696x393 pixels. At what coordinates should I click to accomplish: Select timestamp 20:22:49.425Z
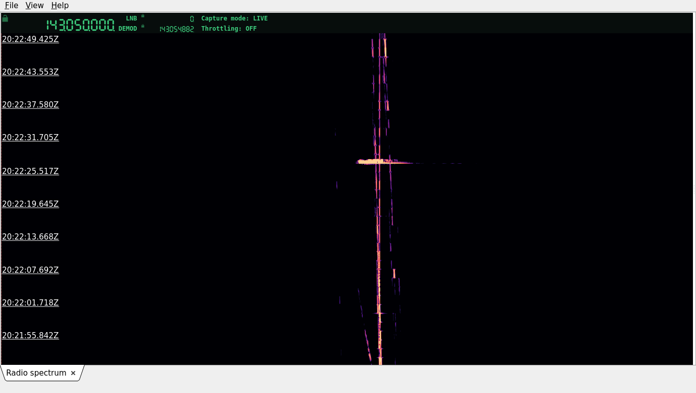click(x=30, y=39)
